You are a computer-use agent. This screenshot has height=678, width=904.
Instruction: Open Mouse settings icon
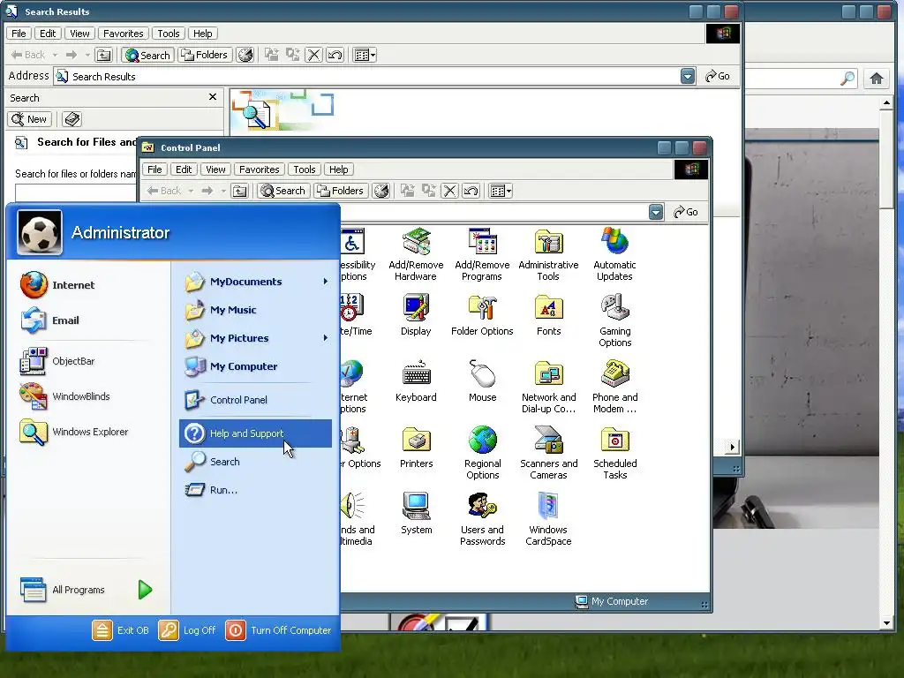coord(482,380)
